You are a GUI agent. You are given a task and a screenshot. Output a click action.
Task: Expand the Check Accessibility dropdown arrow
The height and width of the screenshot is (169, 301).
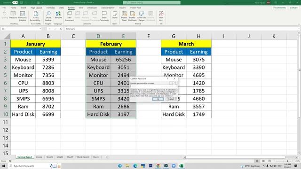(x=41, y=20)
